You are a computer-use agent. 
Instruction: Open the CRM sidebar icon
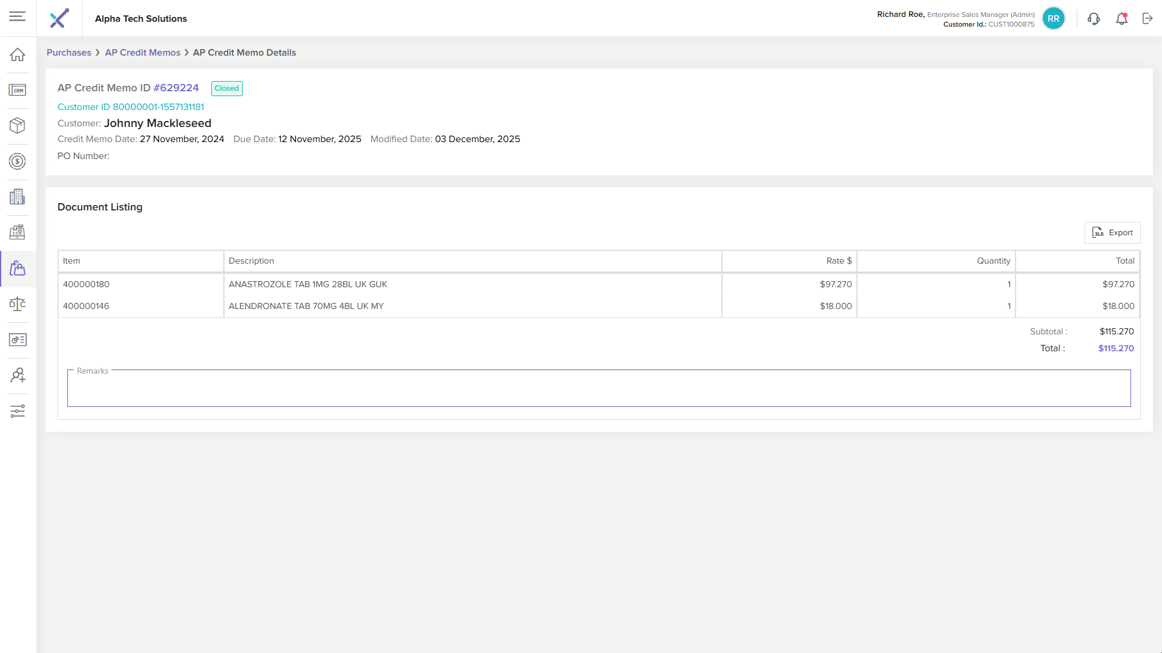(x=18, y=90)
